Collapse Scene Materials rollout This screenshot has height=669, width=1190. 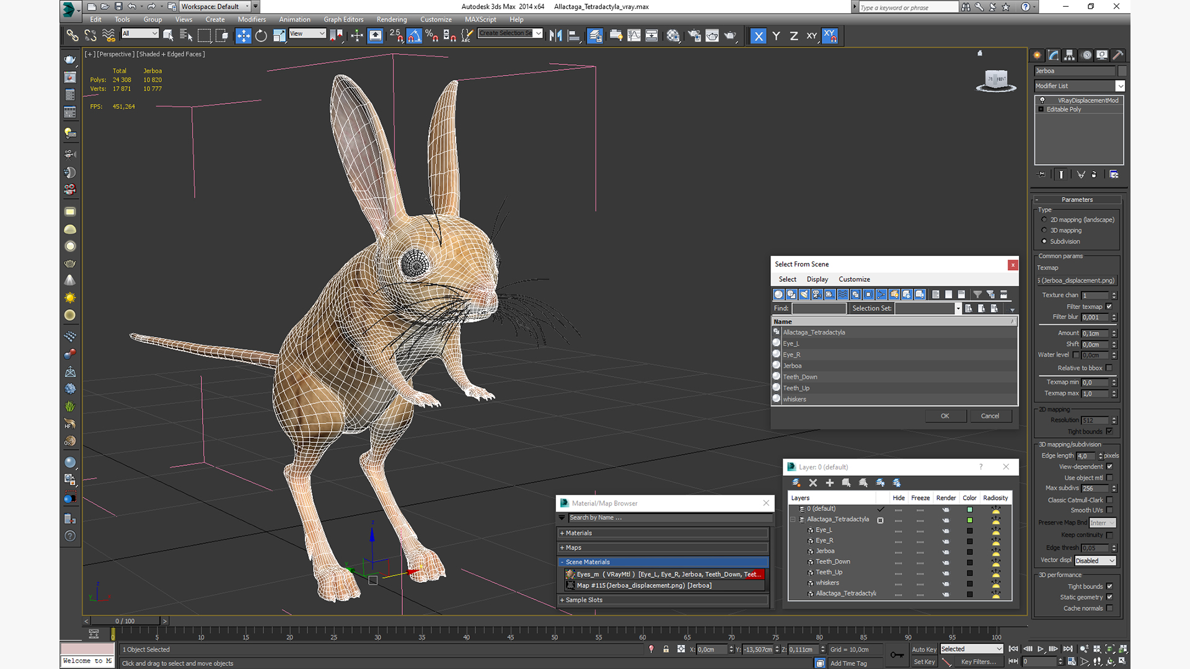(663, 562)
